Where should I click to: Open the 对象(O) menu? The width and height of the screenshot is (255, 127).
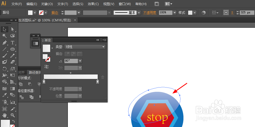(47, 4)
